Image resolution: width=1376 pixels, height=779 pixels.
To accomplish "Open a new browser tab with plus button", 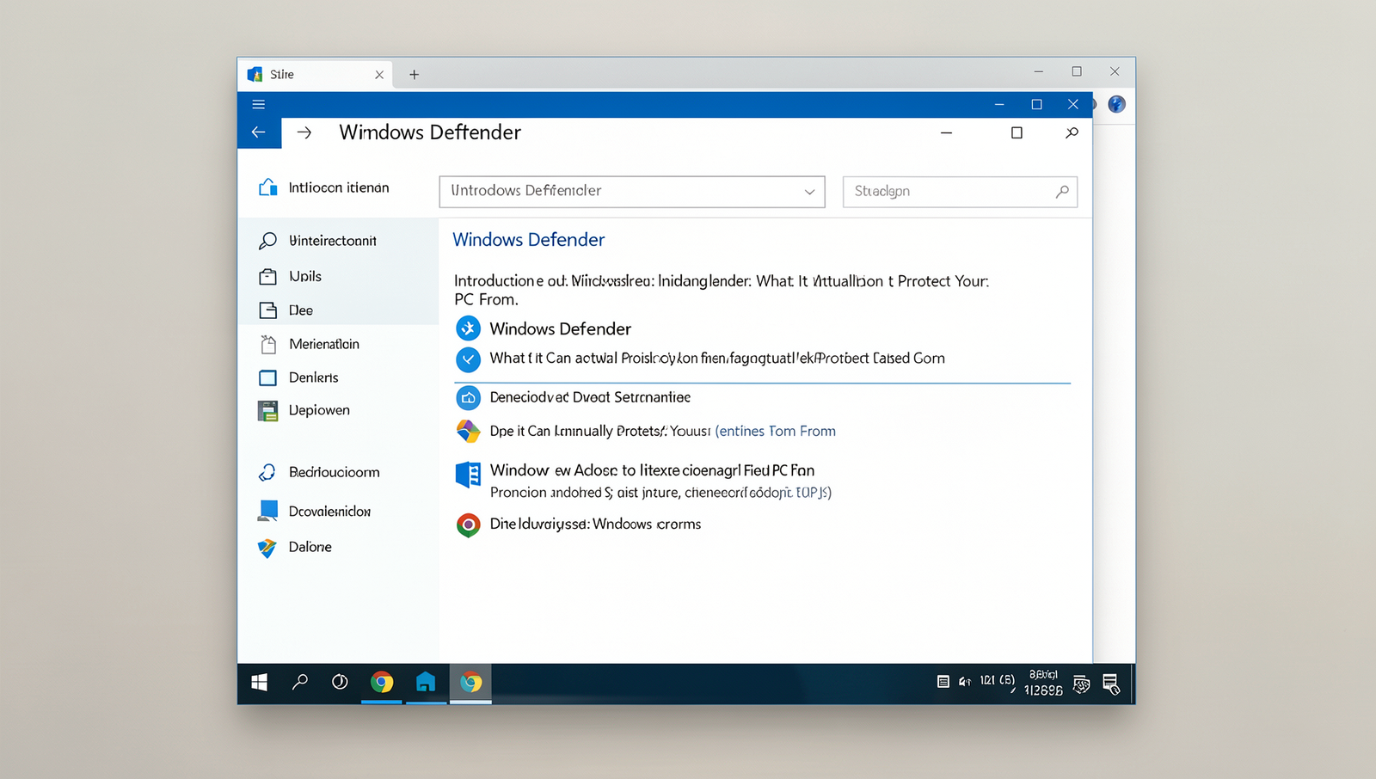I will [414, 75].
